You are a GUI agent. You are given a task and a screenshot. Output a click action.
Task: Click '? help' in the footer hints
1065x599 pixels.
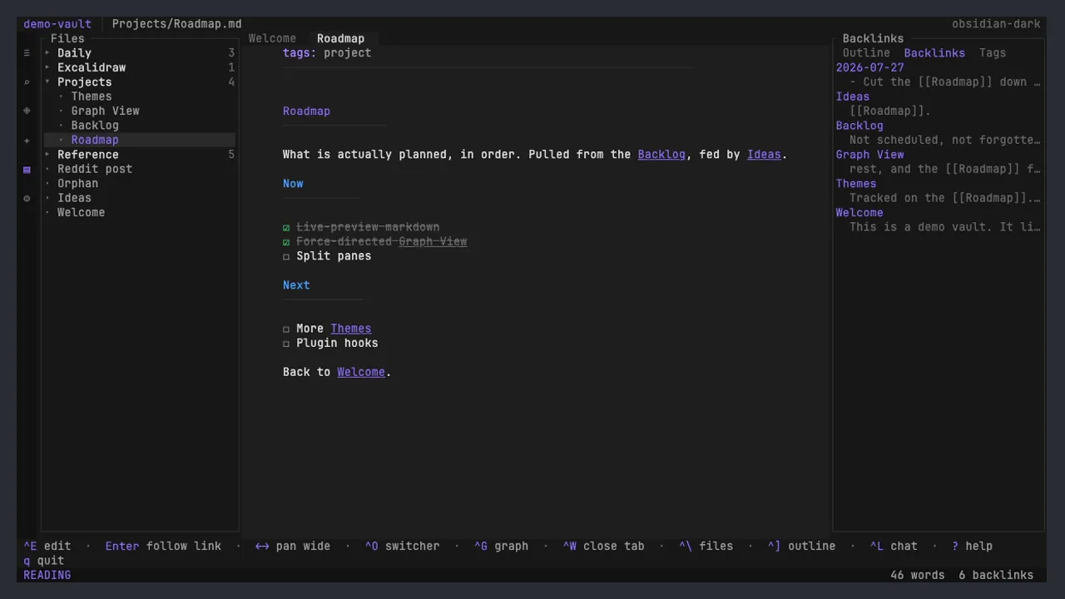972,547
